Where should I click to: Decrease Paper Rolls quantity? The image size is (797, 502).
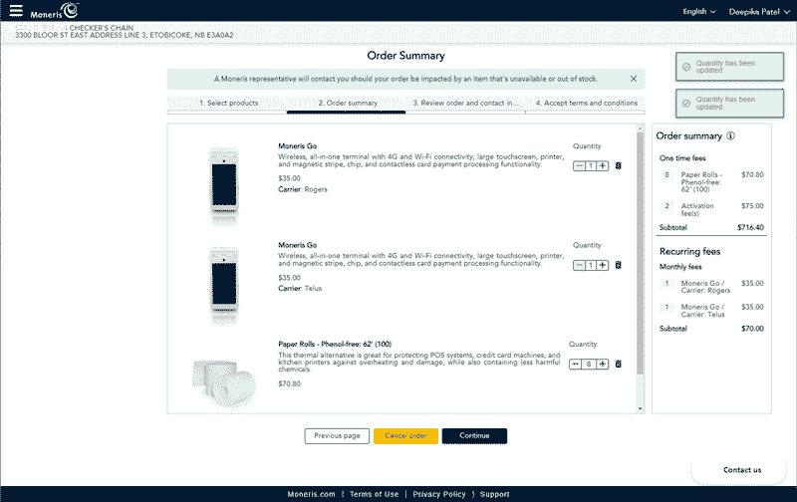(x=575, y=365)
